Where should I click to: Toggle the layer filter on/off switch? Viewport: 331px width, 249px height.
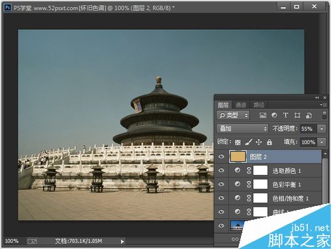324,115
